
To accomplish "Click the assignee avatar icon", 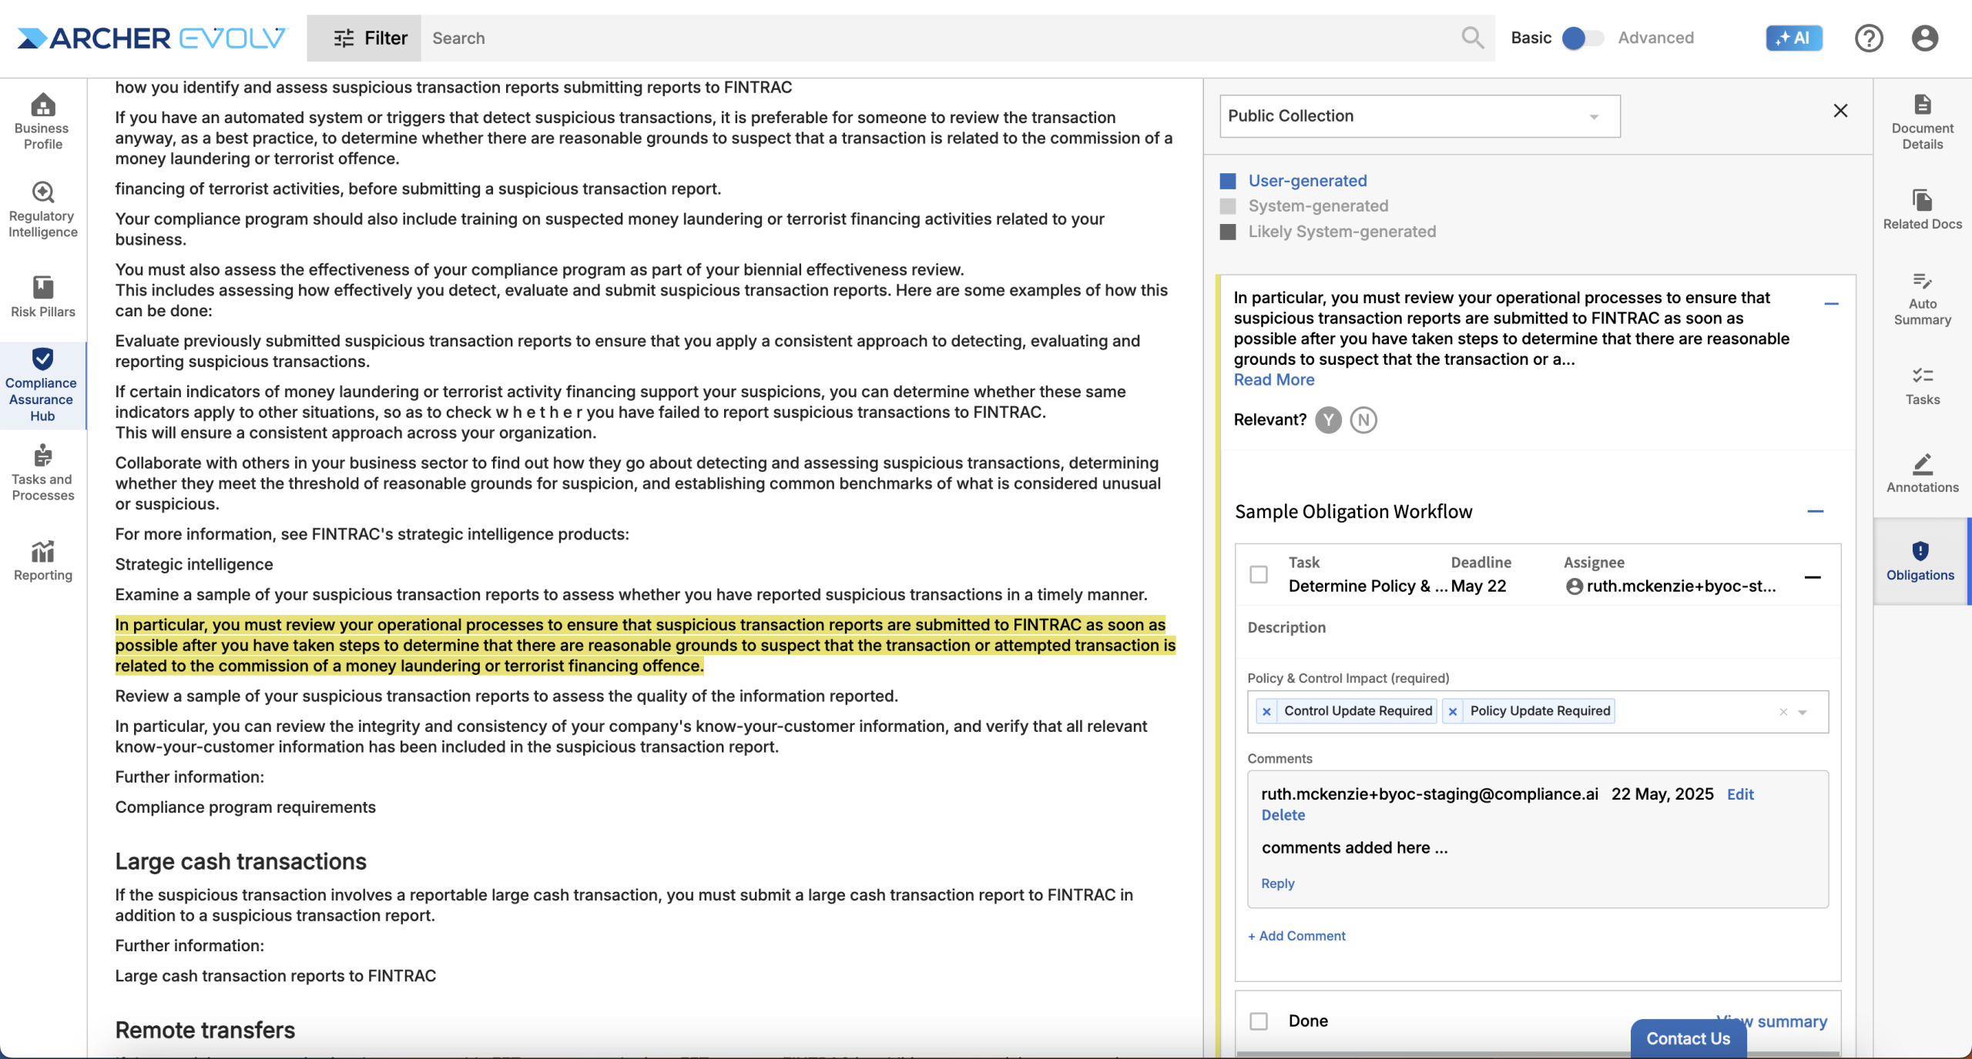I will tap(1574, 586).
